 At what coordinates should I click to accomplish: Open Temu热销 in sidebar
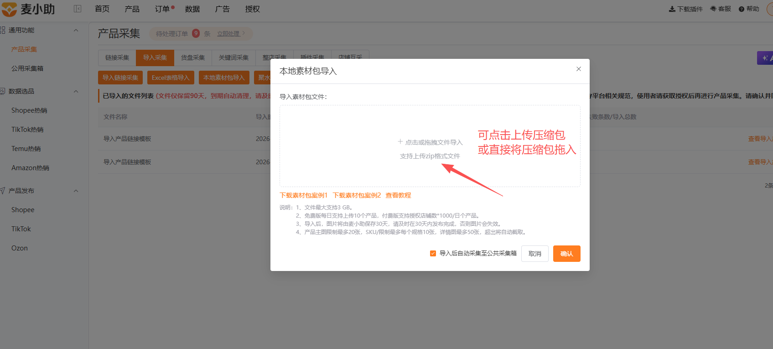tap(26, 149)
